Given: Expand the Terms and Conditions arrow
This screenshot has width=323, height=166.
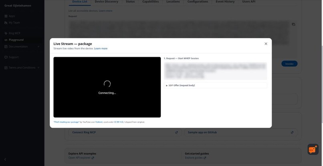Looking at the screenshot, I should [x=38, y=68].
